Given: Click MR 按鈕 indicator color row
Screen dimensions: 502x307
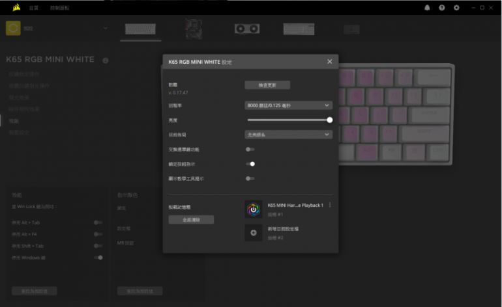Looking at the screenshot, I should [x=125, y=243].
